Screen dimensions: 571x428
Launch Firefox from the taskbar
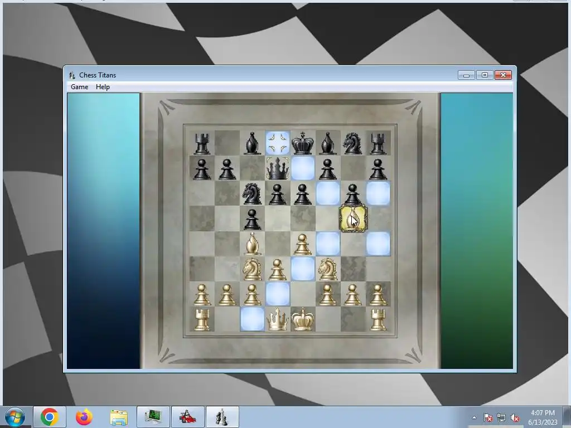point(84,417)
